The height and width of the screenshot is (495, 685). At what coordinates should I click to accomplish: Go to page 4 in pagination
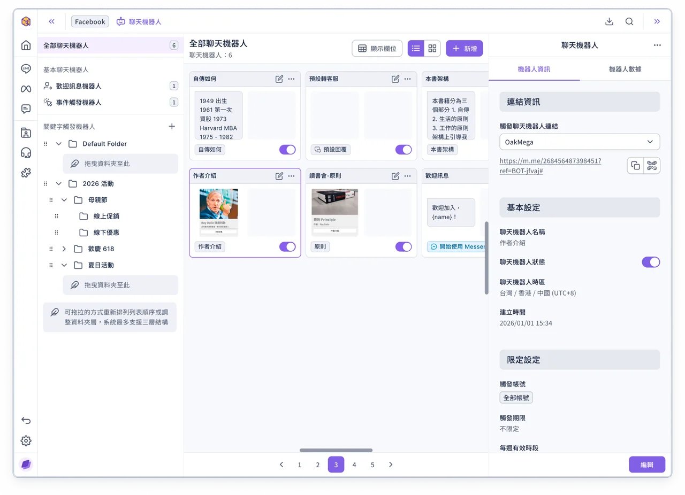click(354, 465)
